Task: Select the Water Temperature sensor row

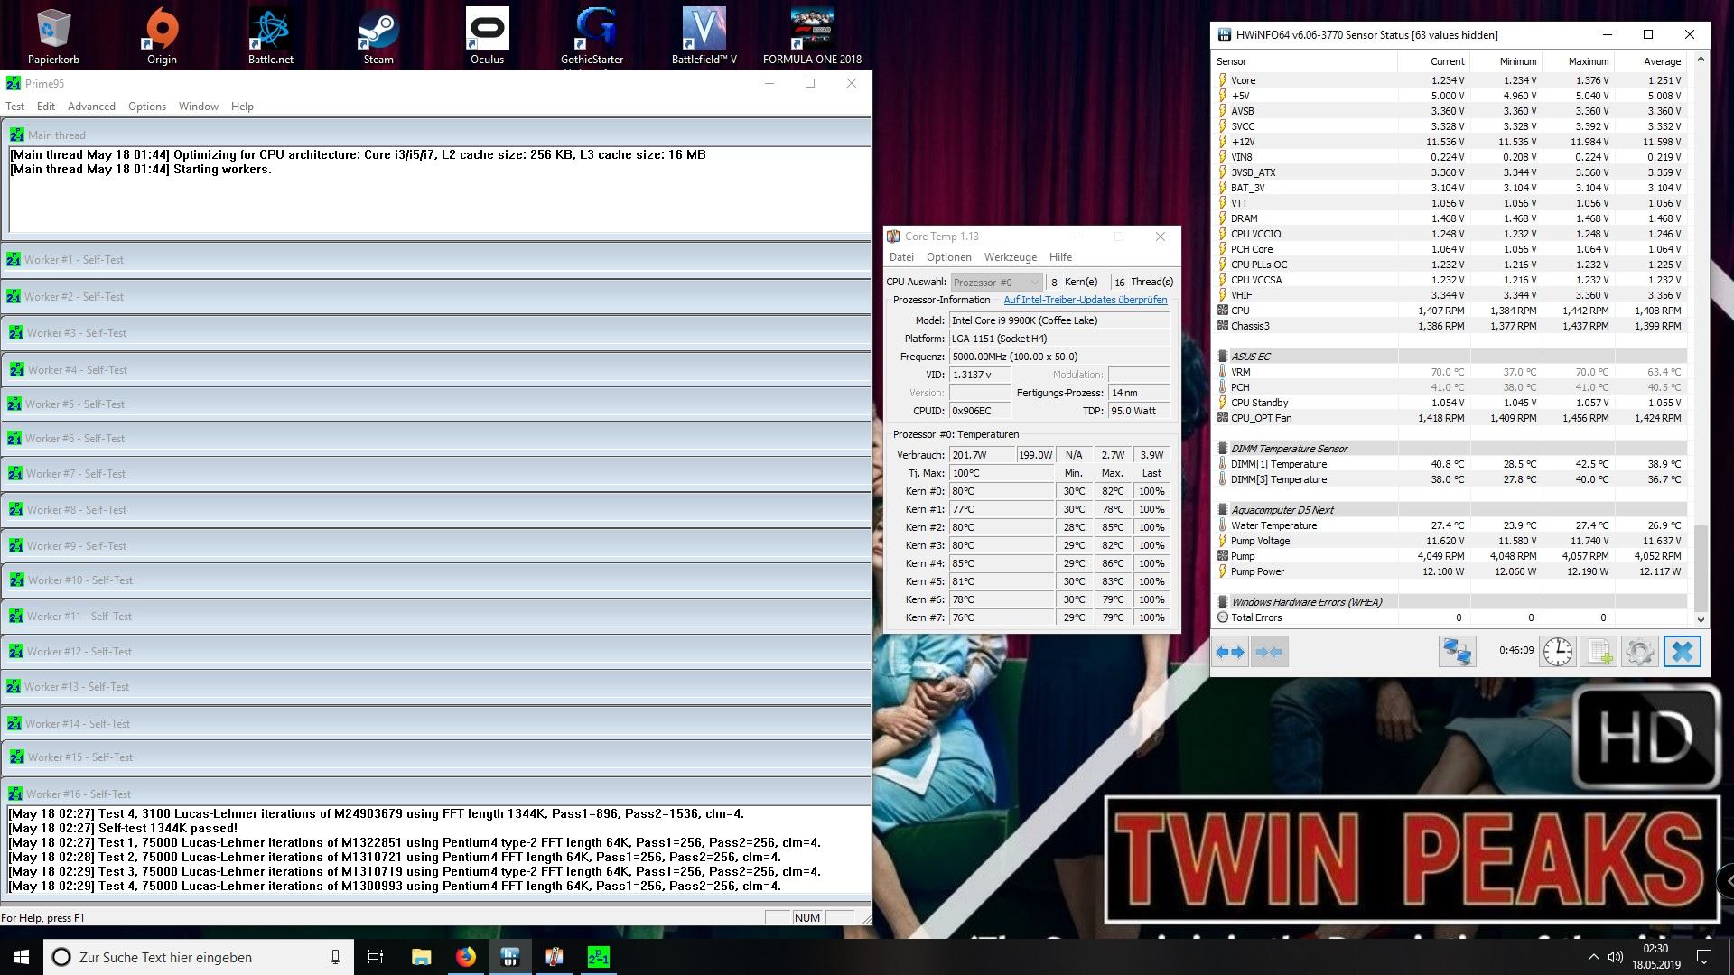Action: click(1450, 525)
